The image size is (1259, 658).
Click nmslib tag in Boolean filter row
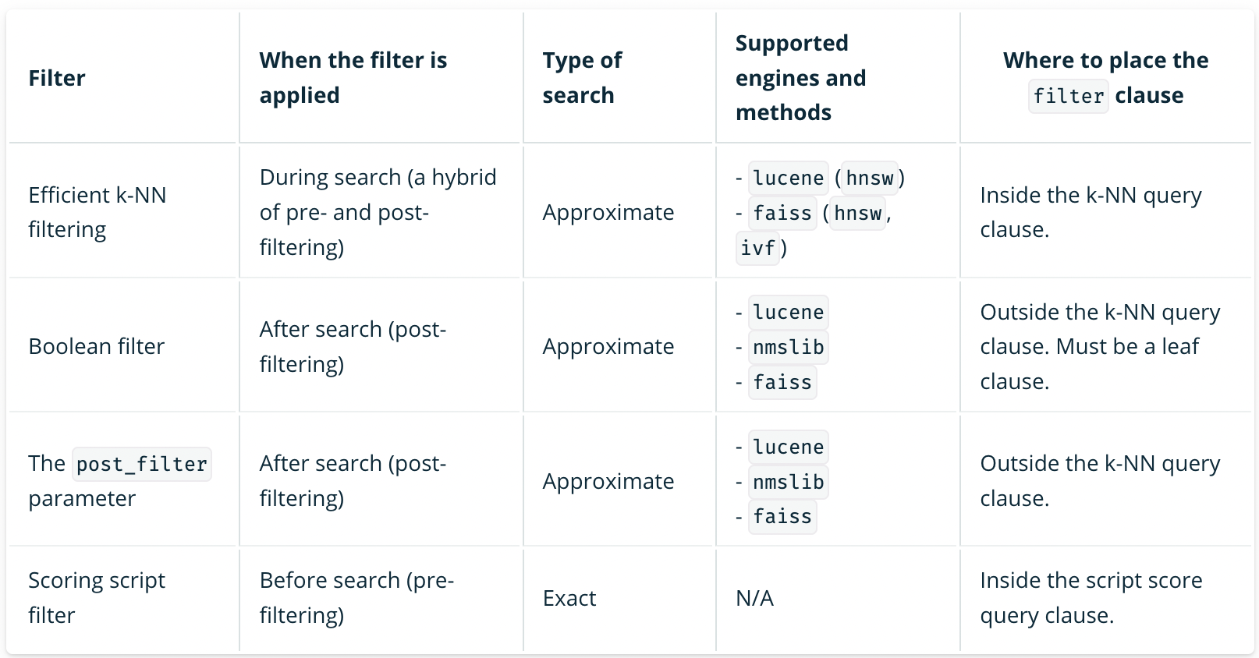[x=788, y=347]
